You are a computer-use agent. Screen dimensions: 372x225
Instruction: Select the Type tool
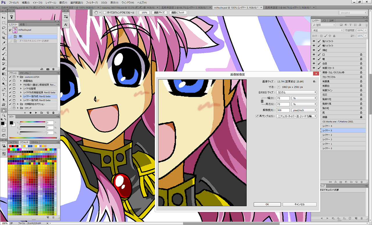[x=4, y=94]
